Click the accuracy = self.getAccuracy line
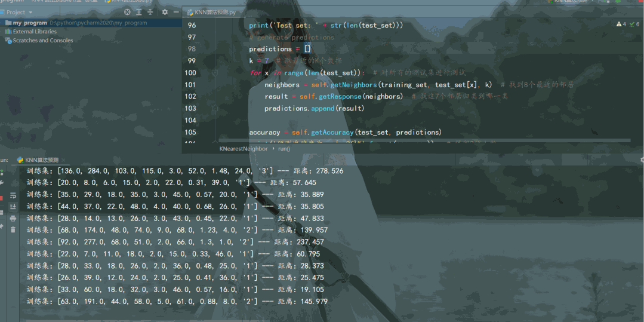 pyautogui.click(x=345, y=133)
